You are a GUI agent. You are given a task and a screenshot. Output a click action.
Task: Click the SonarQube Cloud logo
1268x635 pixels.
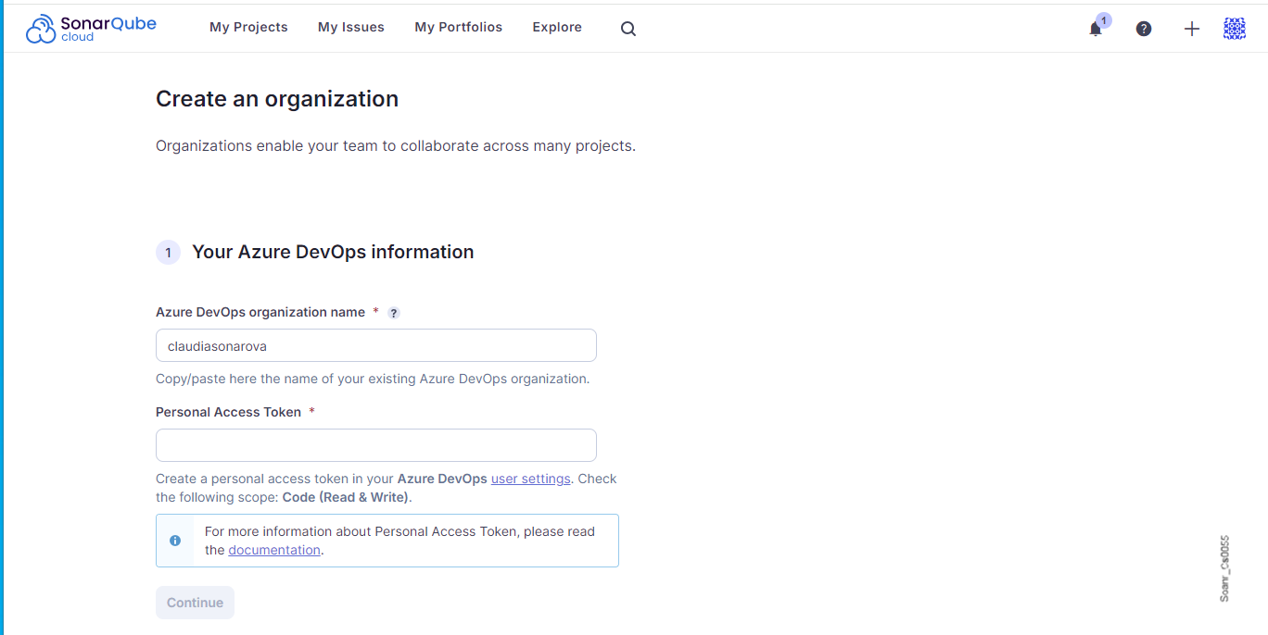(x=90, y=28)
